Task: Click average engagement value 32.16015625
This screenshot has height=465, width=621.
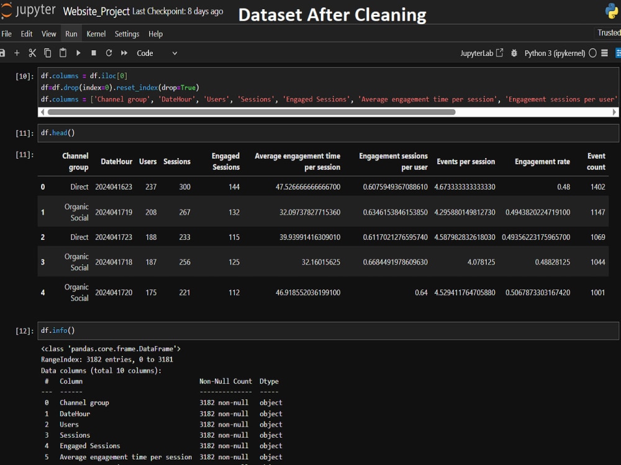Action: 321,262
